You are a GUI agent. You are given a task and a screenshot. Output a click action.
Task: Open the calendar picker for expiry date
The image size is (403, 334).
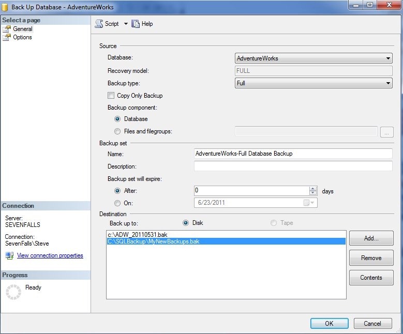(x=309, y=203)
